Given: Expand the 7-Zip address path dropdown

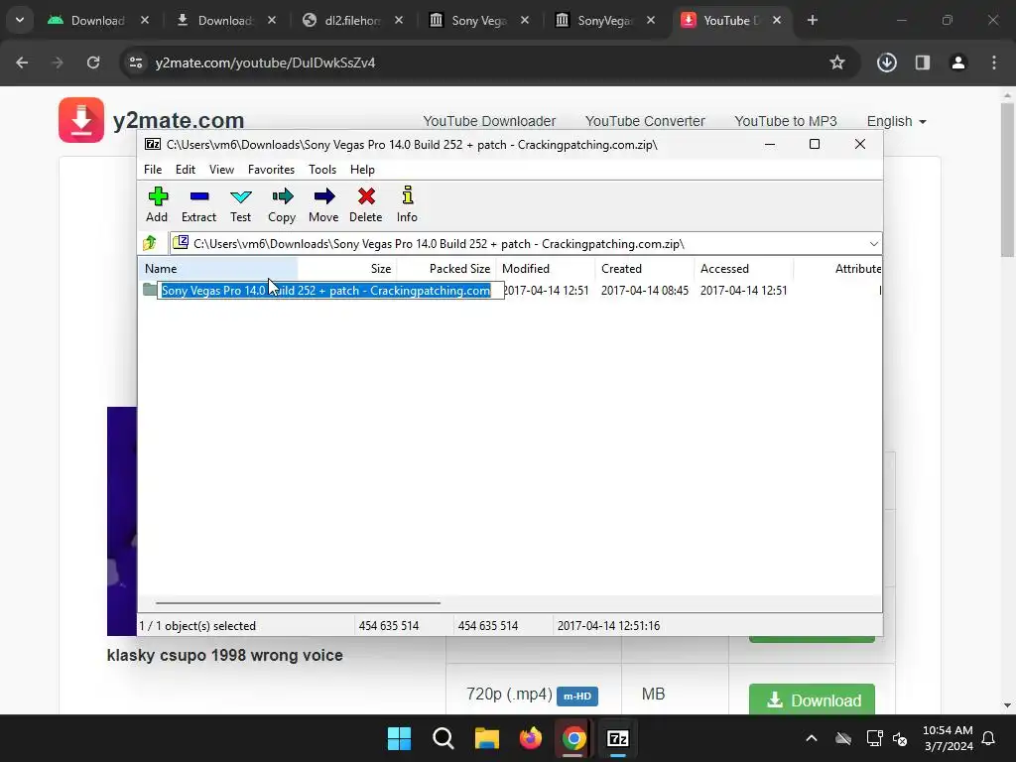Looking at the screenshot, I should point(873,244).
